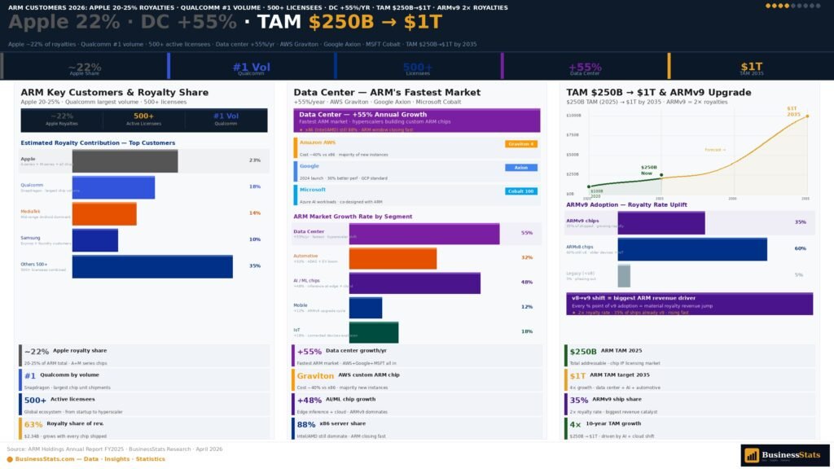This screenshot has width=834, height=469.
Task: Click the Data Center +55% Annual Growth banner
Action: pos(416,121)
